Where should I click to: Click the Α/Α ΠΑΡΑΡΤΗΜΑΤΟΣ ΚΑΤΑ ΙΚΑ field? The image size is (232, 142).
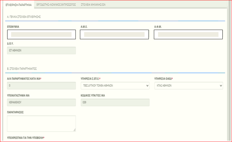[x=41, y=85]
